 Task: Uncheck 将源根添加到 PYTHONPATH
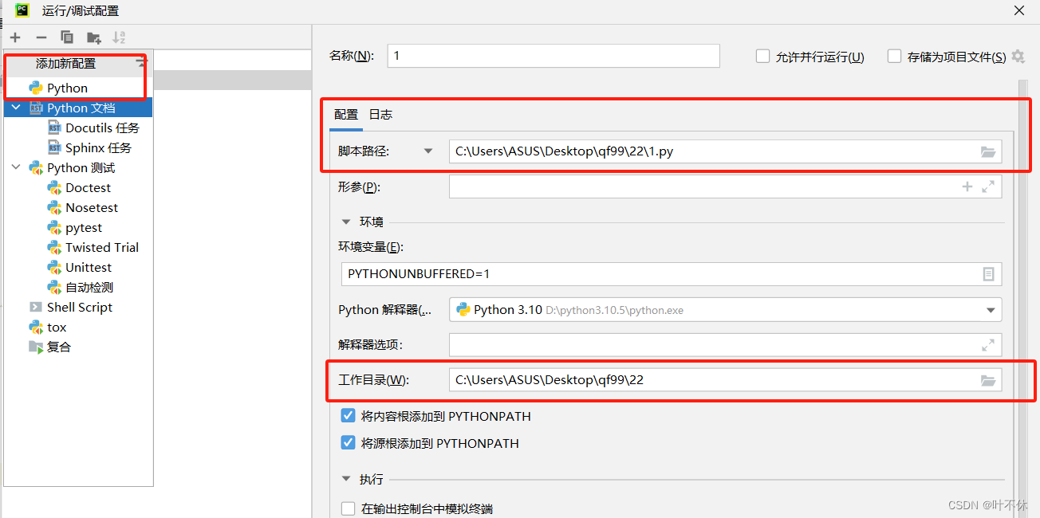pyautogui.click(x=348, y=442)
